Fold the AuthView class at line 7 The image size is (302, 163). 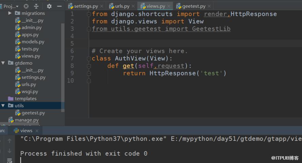tap(89, 58)
